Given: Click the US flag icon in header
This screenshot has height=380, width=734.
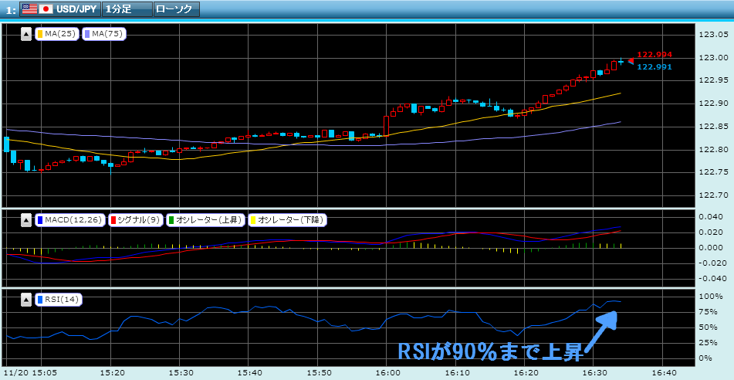Looking at the screenshot, I should point(30,9).
